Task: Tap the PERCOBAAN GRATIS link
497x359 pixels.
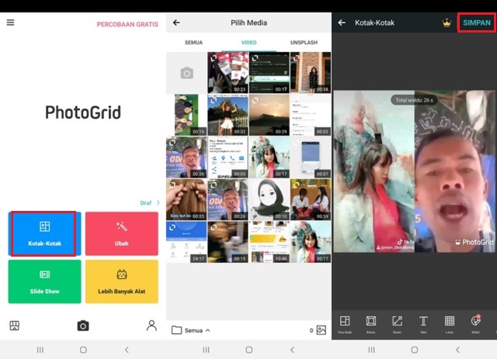Action: [127, 24]
